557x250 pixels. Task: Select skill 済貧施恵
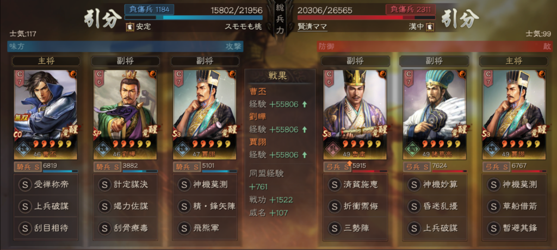click(355, 185)
